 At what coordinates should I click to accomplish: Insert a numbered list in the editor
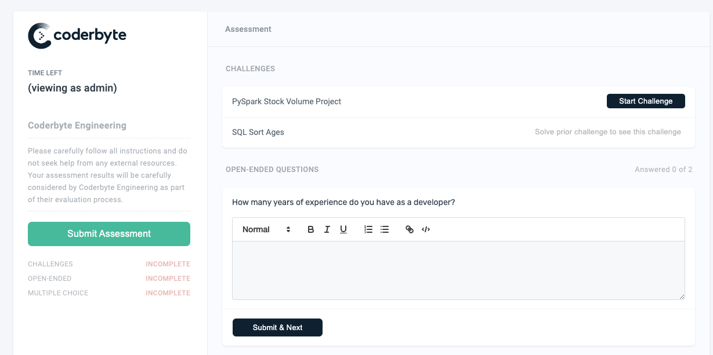[x=368, y=229]
